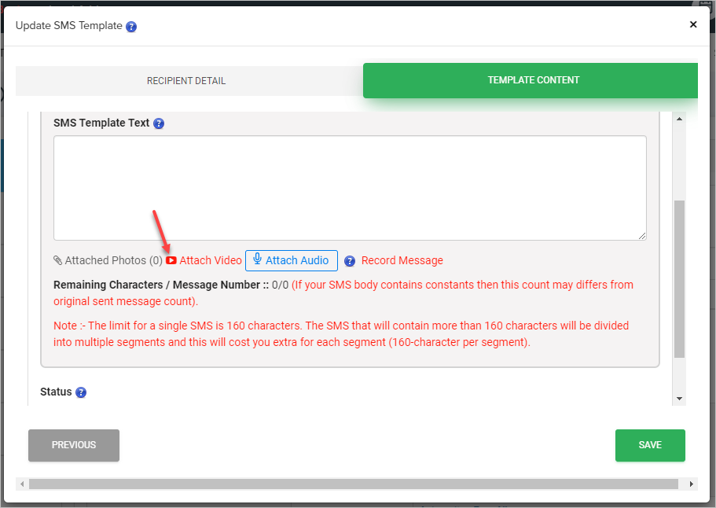Image resolution: width=716 pixels, height=508 pixels.
Task: Click the horizontal scrollbar right arrow
Action: 692,484
